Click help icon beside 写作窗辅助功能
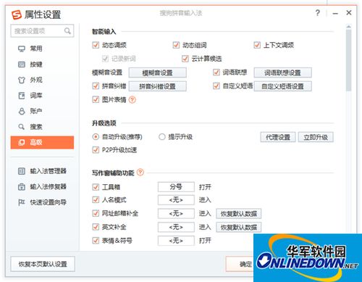 140,173
